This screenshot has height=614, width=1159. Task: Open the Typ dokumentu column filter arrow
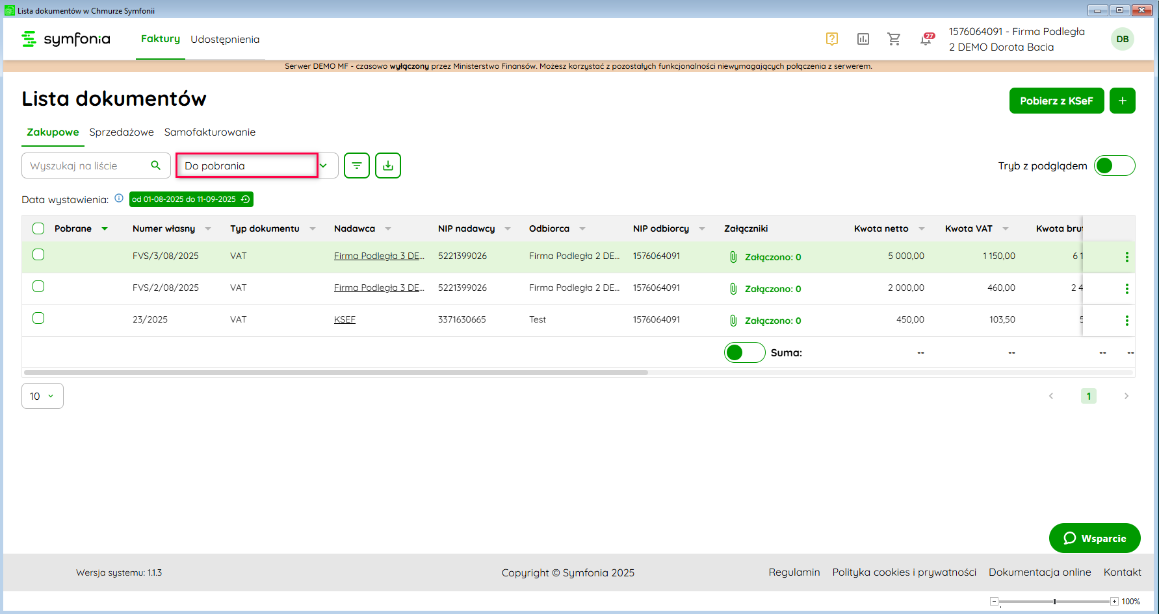(x=313, y=228)
